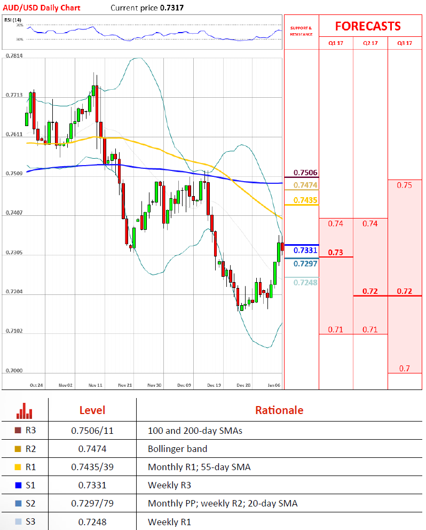
Task: Click the S2 steel blue swatch
Action: click(18, 503)
